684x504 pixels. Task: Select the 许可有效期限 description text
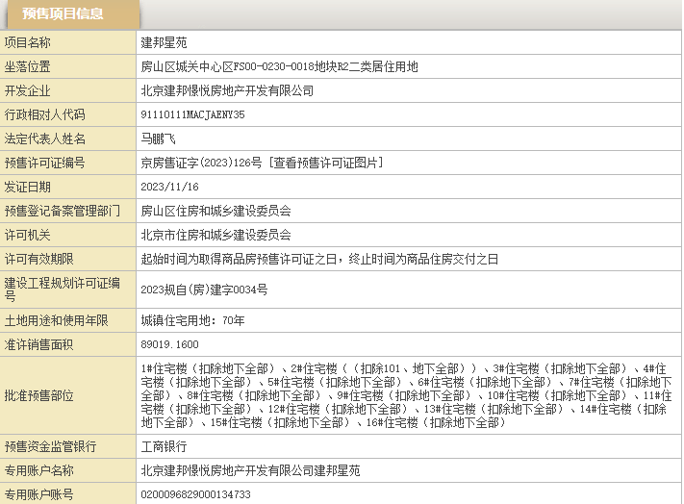click(319, 259)
